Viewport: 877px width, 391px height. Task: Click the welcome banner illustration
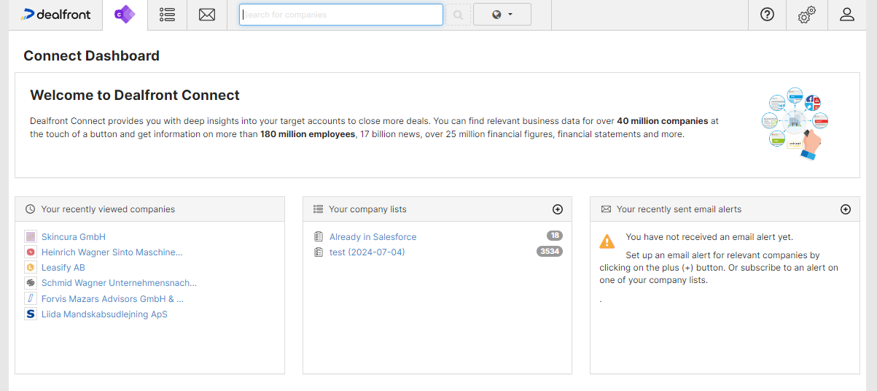click(x=795, y=123)
